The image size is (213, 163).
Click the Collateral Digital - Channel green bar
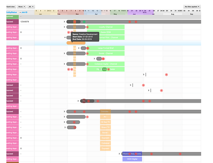click(x=106, y=64)
